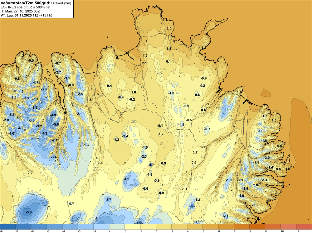Select the -3.0 temperature value
This screenshot has height=233, width=312.
point(18,118)
